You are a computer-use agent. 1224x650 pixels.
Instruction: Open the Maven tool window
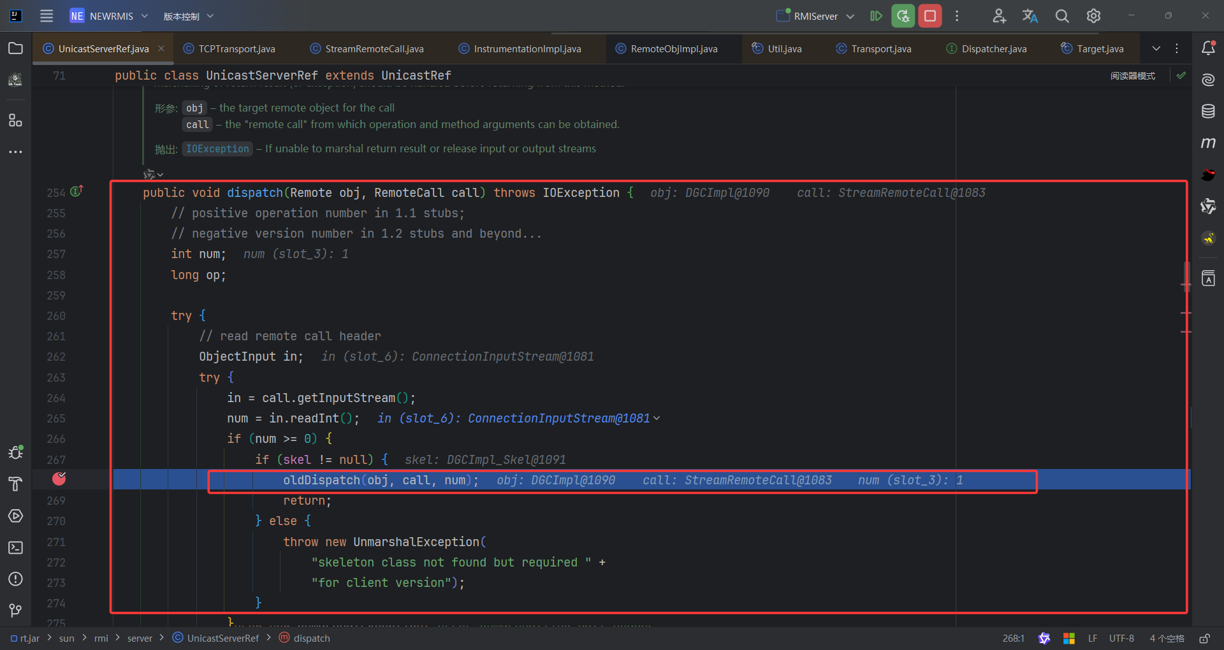point(1208,143)
